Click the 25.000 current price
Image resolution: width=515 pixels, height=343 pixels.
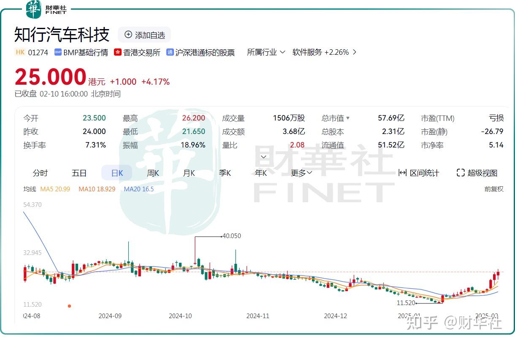click(x=50, y=77)
